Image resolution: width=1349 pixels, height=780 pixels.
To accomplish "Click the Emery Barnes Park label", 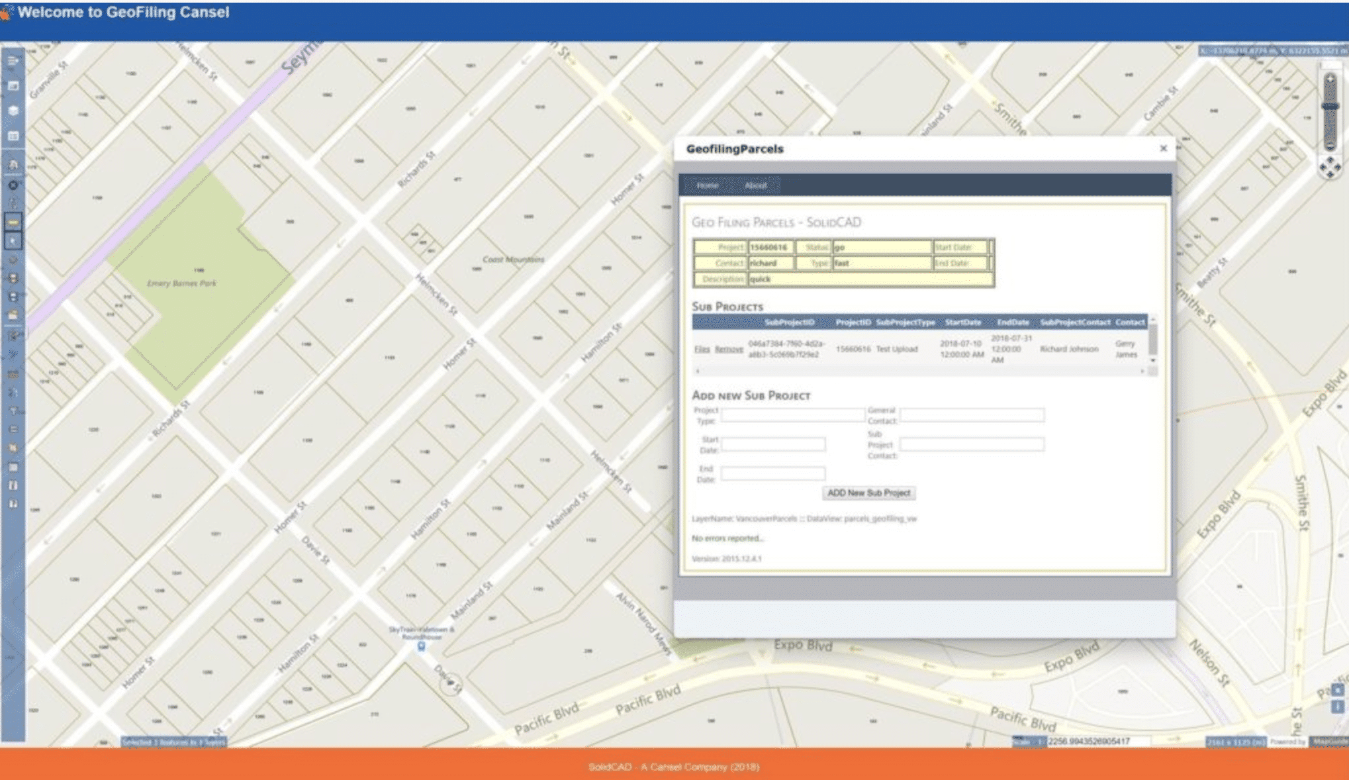I will tap(181, 283).
